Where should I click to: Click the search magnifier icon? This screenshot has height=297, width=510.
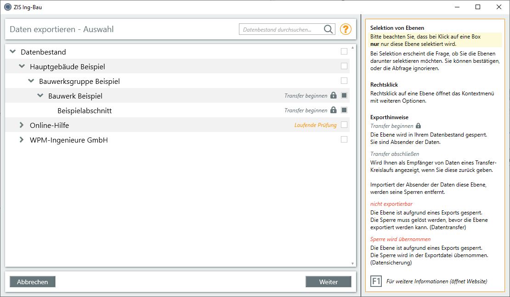click(329, 29)
